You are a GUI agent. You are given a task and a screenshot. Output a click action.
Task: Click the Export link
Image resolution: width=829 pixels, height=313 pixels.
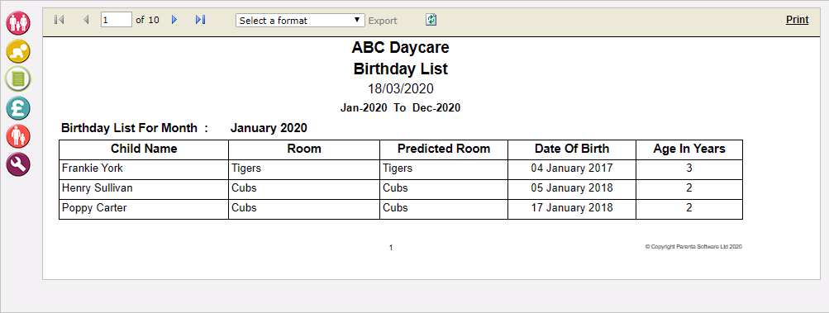[x=383, y=21]
